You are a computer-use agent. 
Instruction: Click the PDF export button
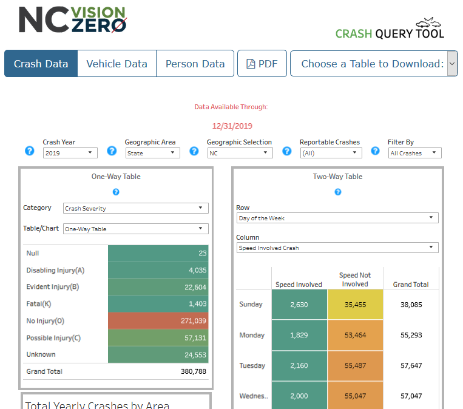[262, 64]
